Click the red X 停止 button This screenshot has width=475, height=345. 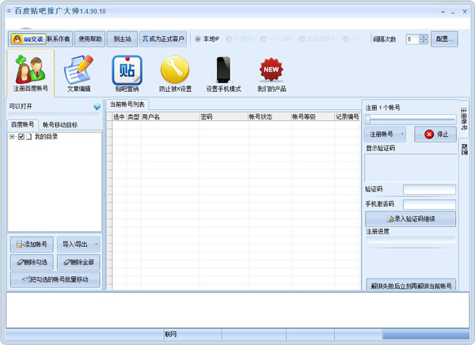coord(435,134)
